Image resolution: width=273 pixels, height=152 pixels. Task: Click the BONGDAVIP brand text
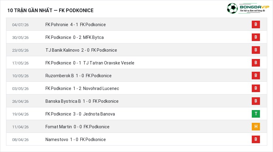pyautogui.click(x=254, y=7)
